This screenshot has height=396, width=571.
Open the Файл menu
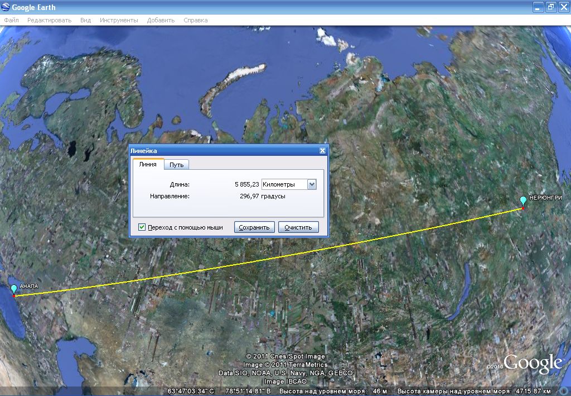click(11, 20)
